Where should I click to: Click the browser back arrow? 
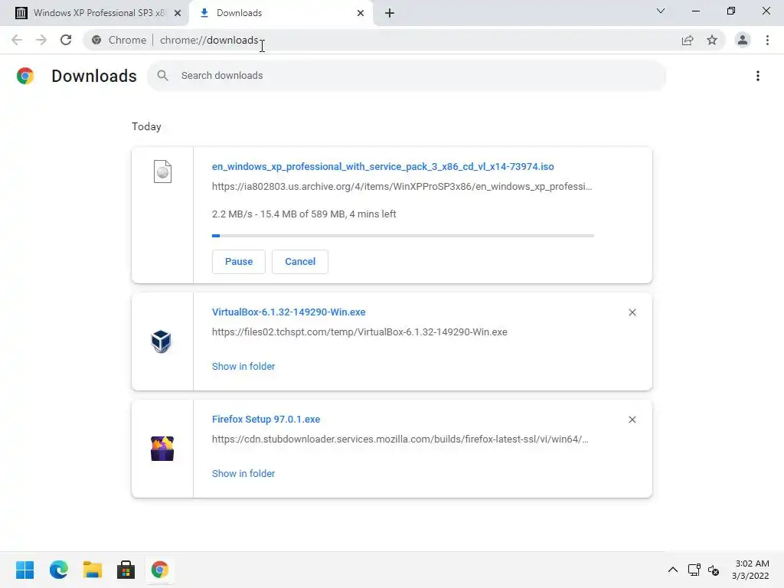17,40
